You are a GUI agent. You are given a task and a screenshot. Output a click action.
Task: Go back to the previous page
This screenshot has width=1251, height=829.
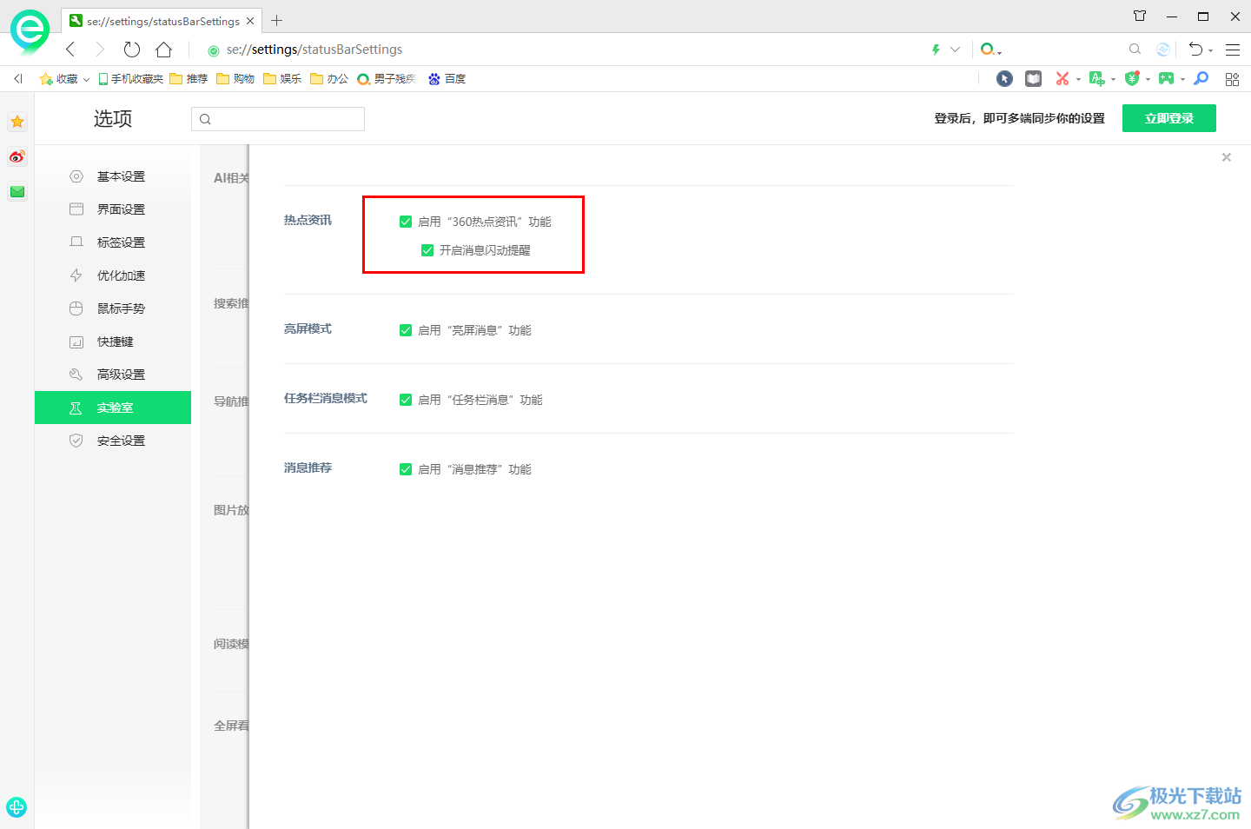click(70, 50)
